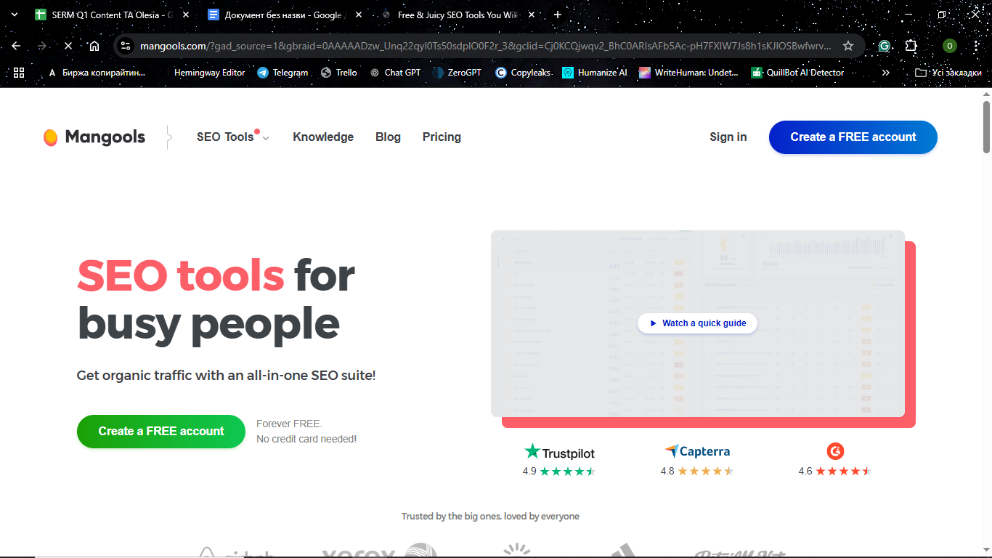992x558 pixels.
Task: Click the Trustpilot rating logo
Action: point(559,452)
